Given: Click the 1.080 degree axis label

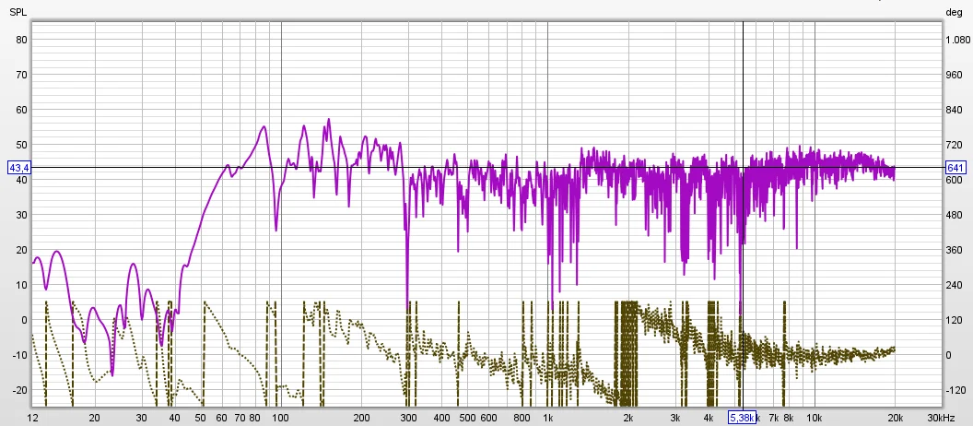Looking at the screenshot, I should (x=956, y=40).
